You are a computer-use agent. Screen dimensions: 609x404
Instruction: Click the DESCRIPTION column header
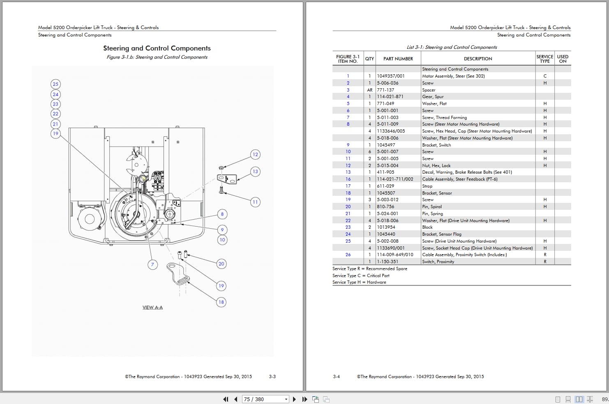478,59
